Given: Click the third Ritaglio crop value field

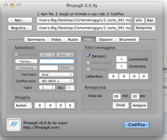Looking at the screenshot, I should point(61,105).
